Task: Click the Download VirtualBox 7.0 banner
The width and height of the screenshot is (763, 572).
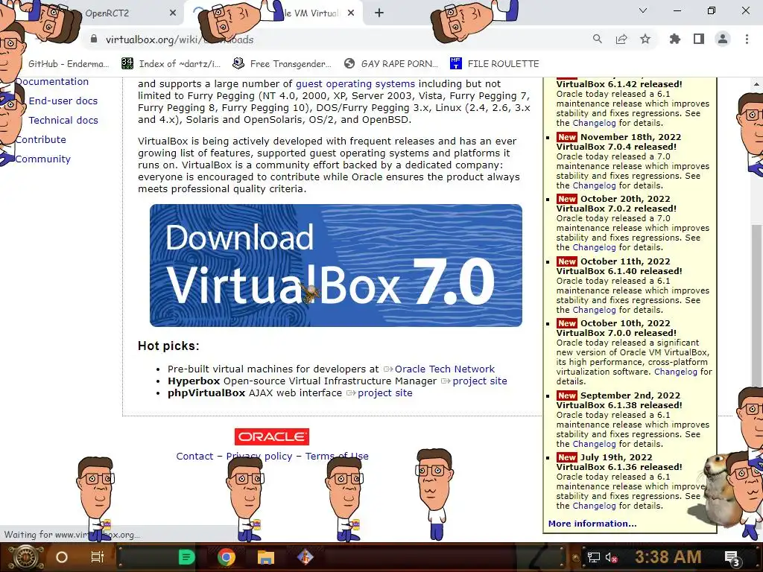Action: click(x=336, y=265)
